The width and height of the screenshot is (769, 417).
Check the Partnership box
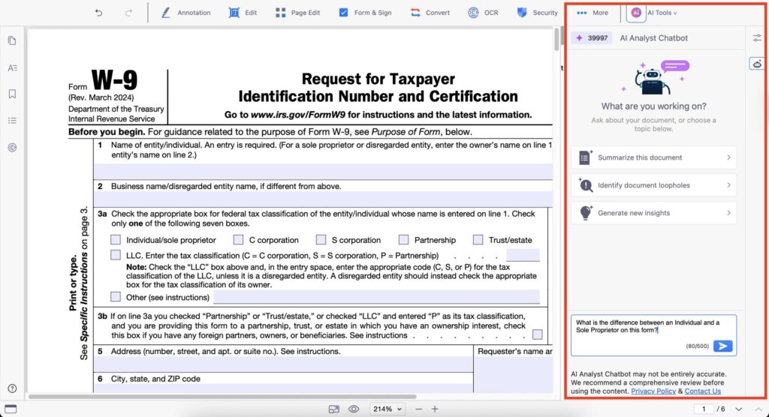(403, 239)
